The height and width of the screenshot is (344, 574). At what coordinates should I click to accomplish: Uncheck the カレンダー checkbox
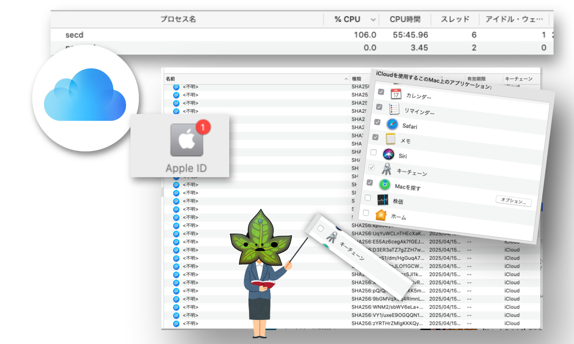click(x=381, y=92)
